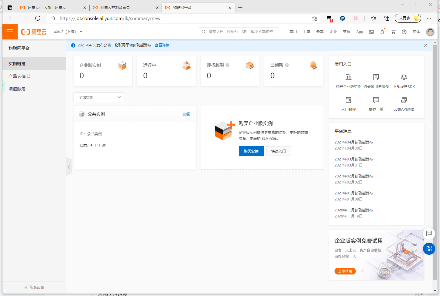The width and height of the screenshot is (440, 296).
Task: Click the 企业版实例 count card
Action: tap(103, 71)
